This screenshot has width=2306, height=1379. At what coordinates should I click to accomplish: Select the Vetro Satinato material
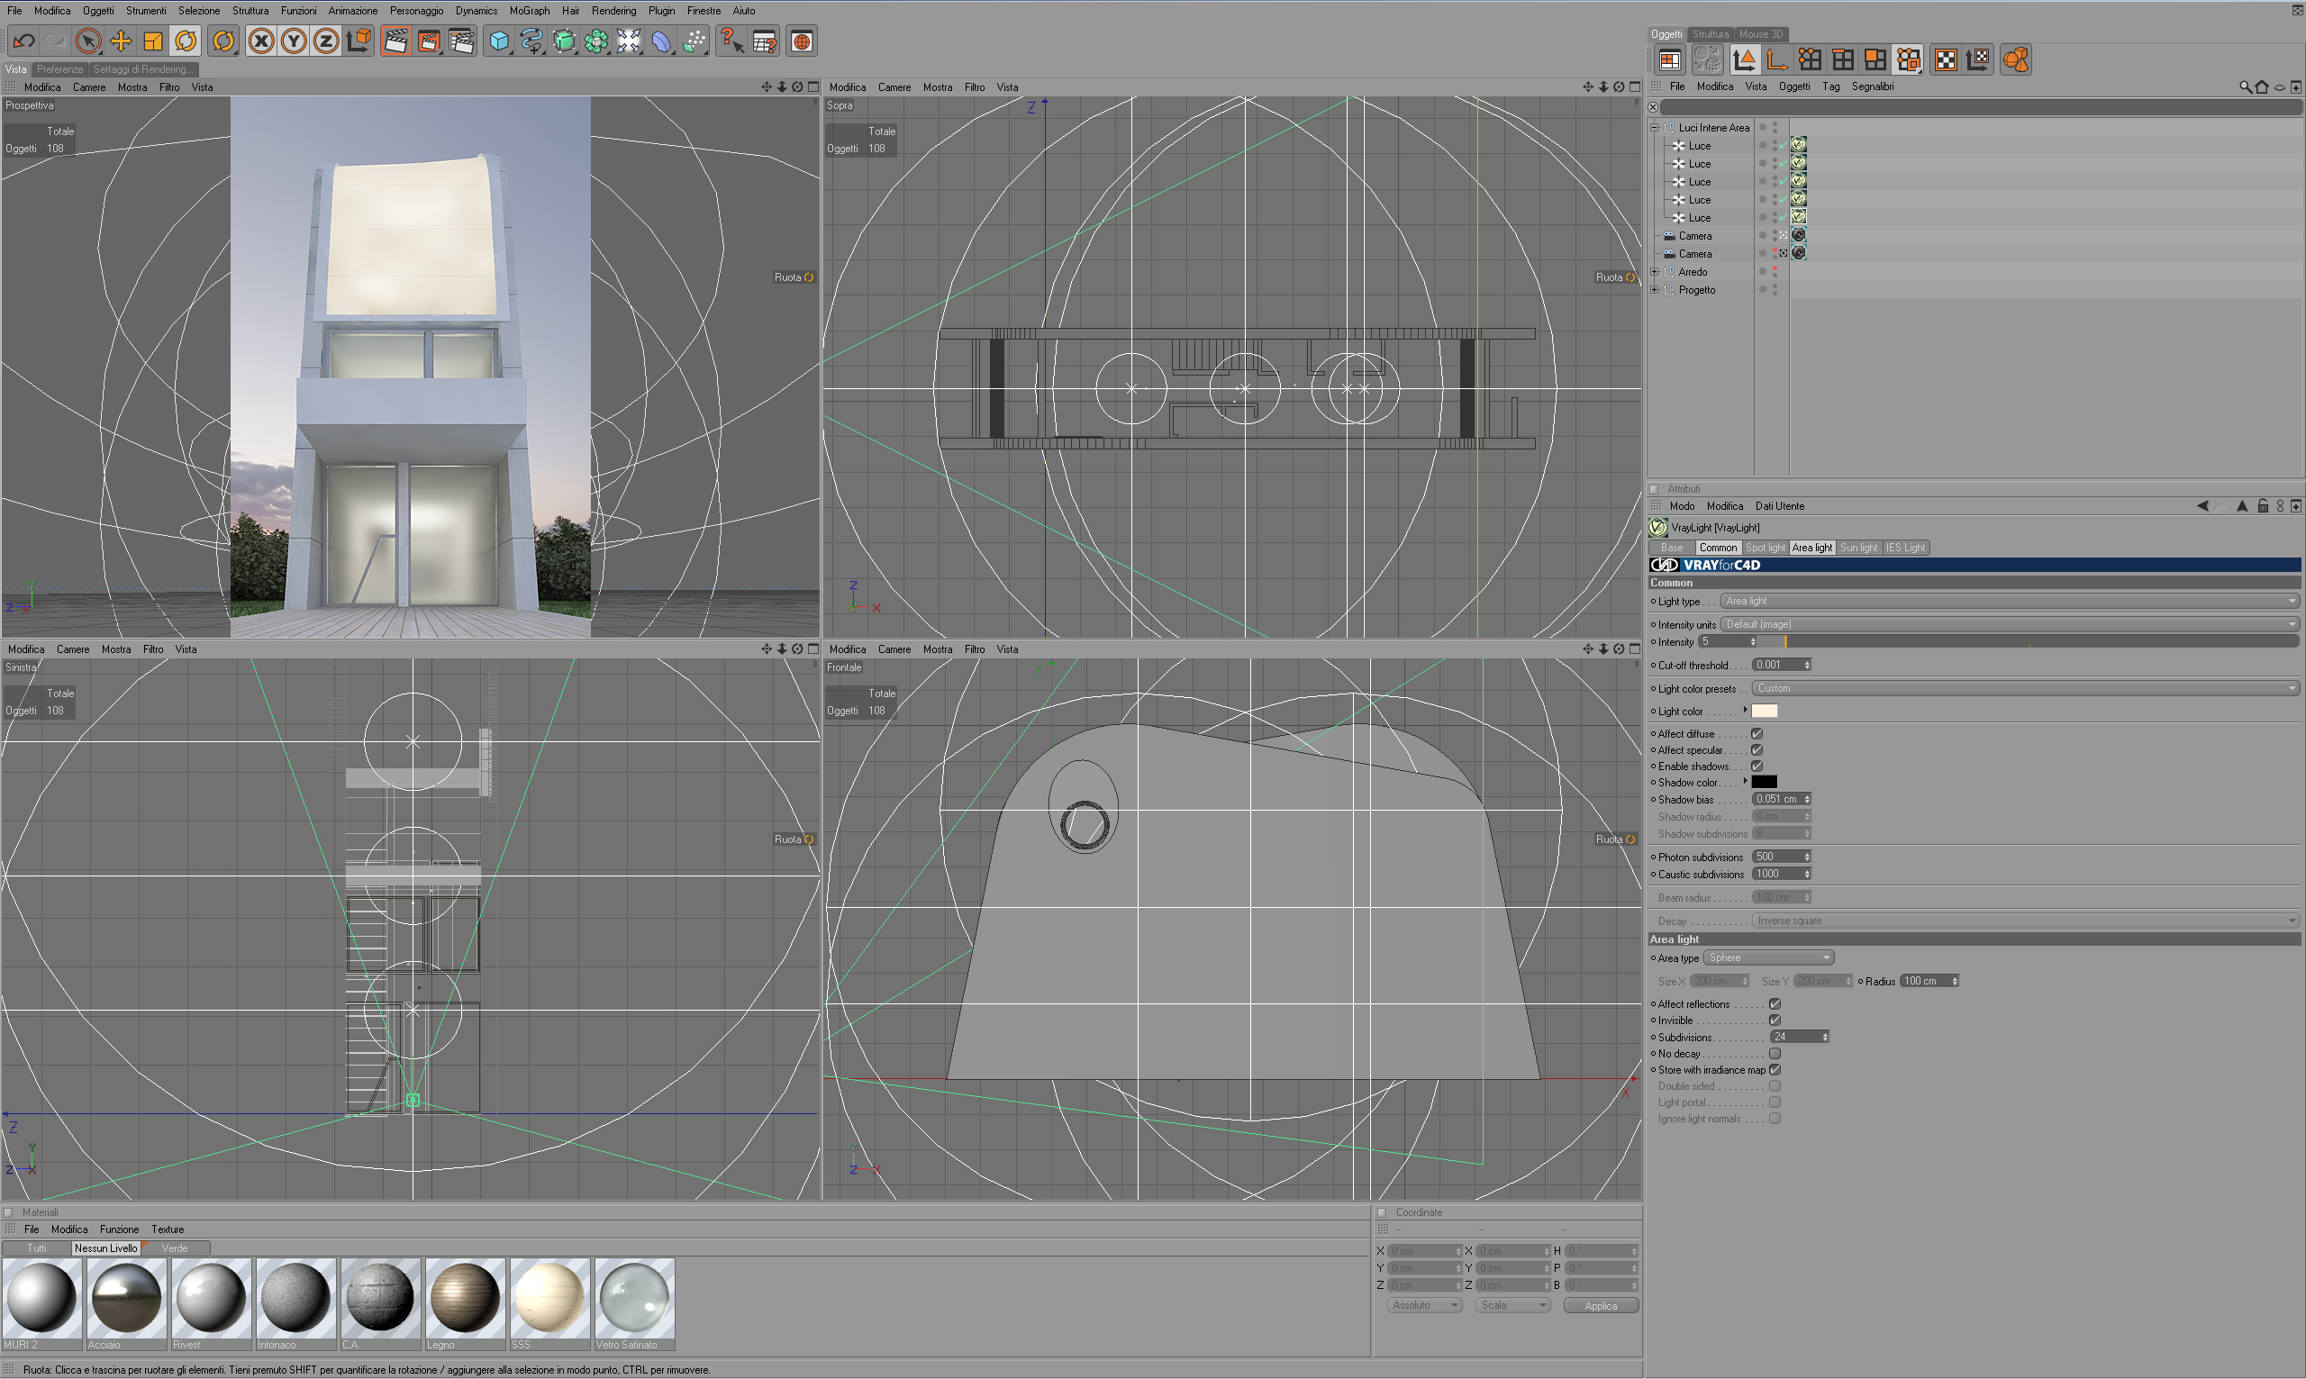[634, 1303]
